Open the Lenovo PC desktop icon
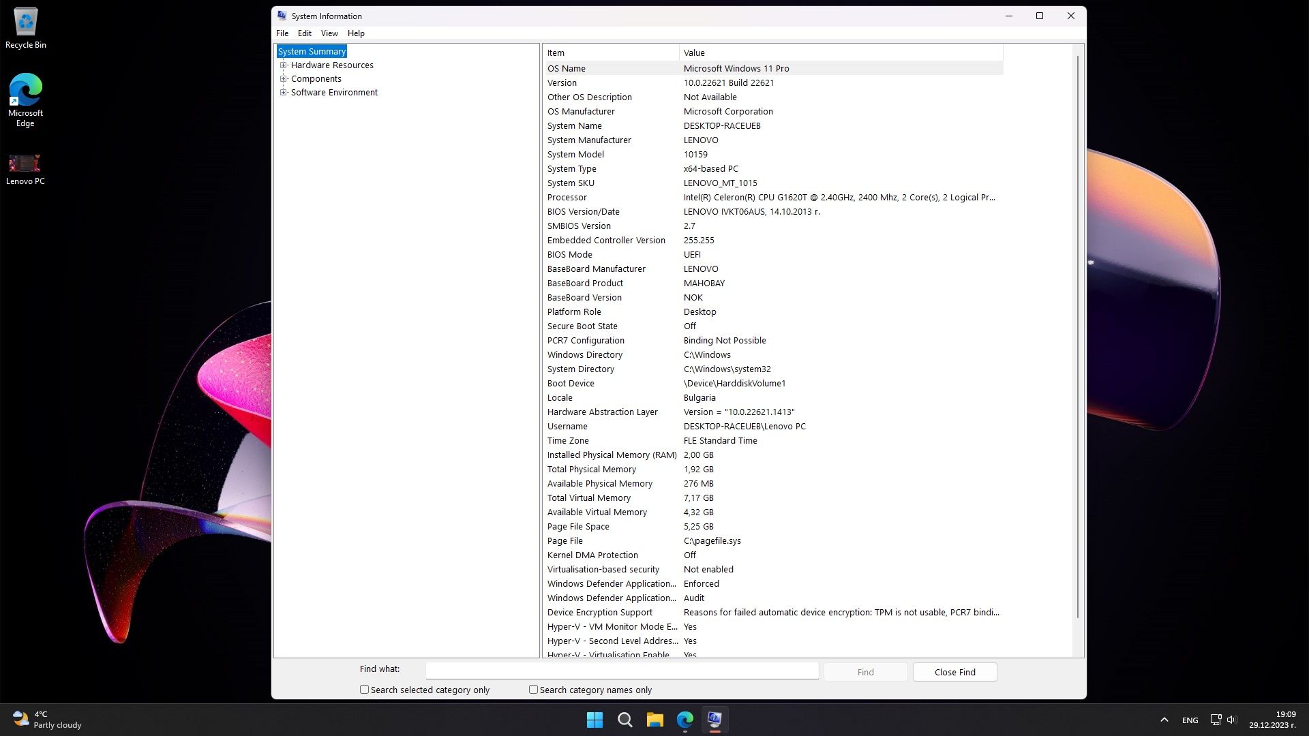Screen dimensions: 1309x736 [25, 169]
